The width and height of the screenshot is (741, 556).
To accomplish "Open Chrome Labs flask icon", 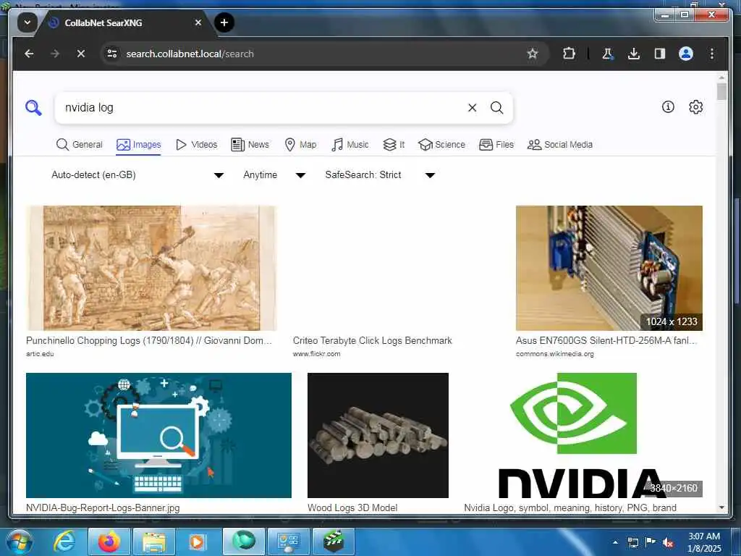I will click(x=608, y=54).
